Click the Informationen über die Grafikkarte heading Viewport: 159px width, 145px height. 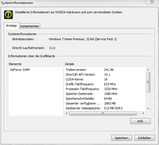click(31, 56)
